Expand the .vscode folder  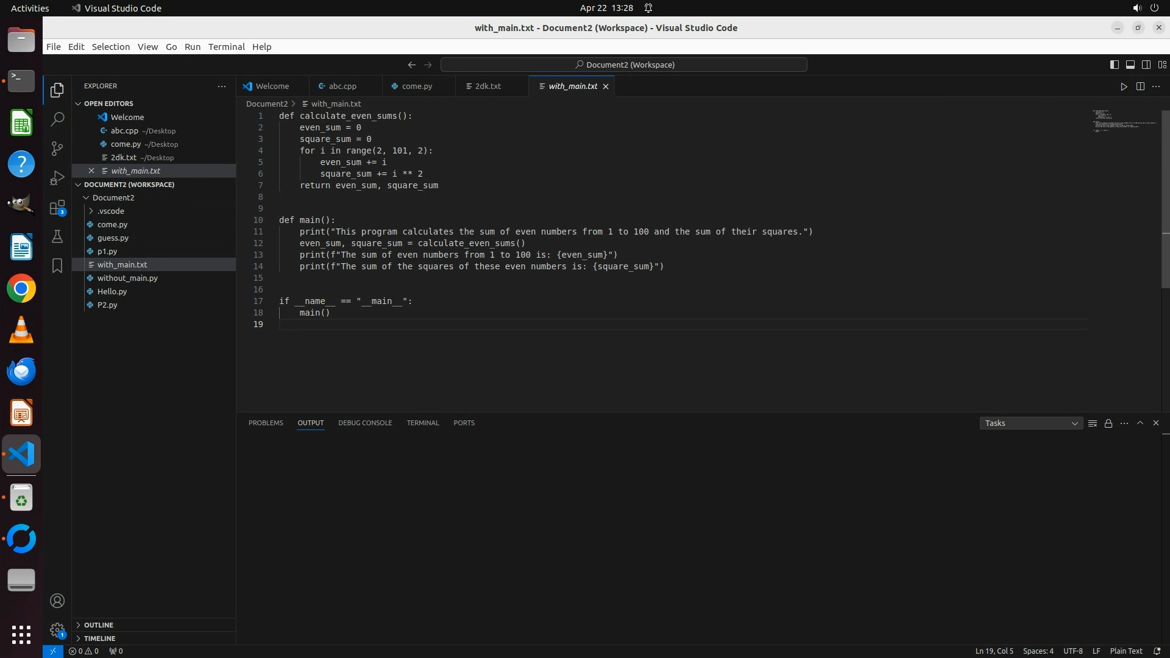(110, 211)
